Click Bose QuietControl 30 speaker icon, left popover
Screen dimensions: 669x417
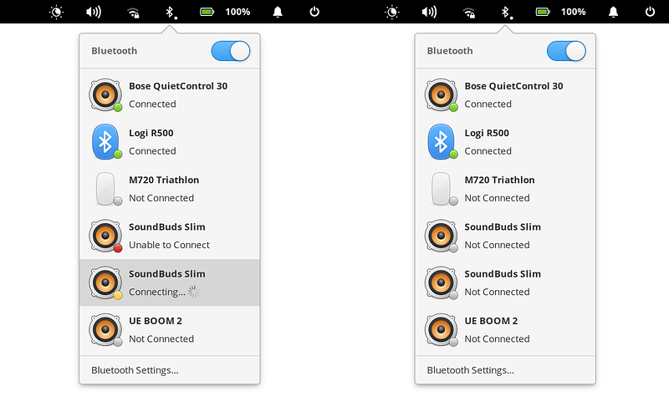105,94
